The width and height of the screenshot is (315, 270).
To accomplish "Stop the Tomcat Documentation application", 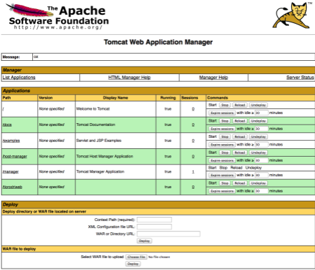I will coord(225,121).
